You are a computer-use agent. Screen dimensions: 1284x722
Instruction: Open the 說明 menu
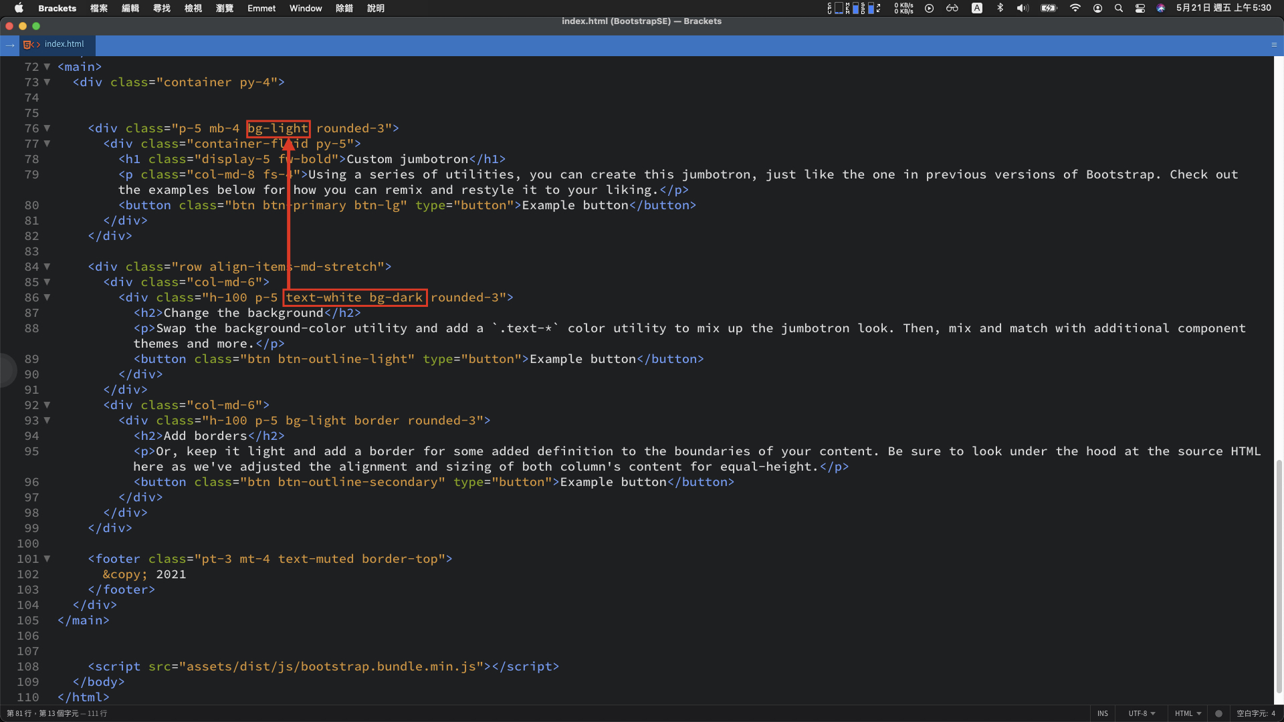pyautogui.click(x=376, y=8)
